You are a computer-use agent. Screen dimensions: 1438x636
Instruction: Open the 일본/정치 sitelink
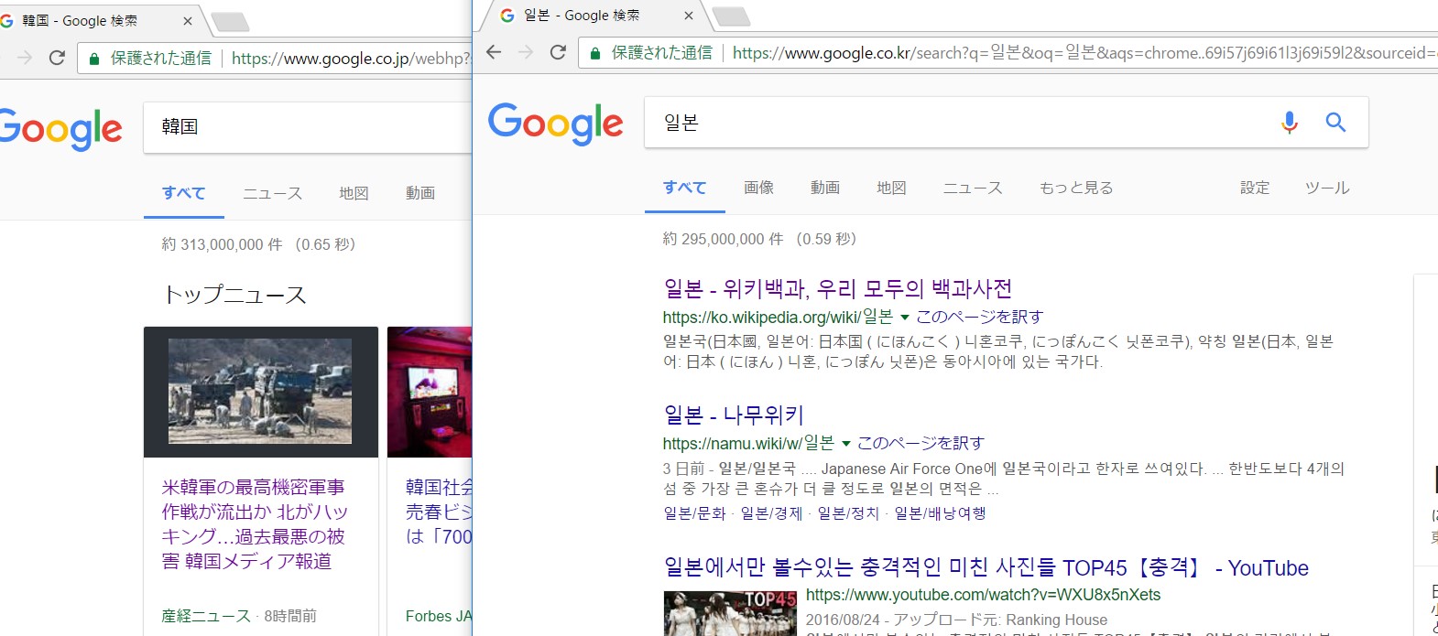coord(848,513)
